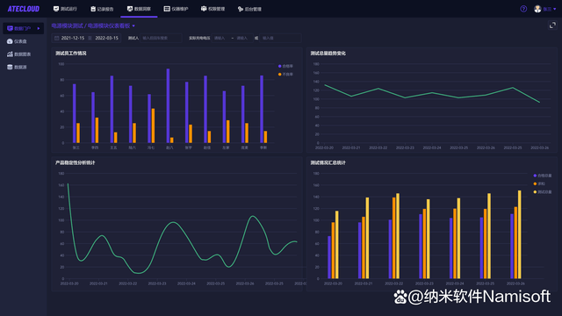Open 数据源 in the sidebar
The image size is (562, 316).
pos(17,67)
